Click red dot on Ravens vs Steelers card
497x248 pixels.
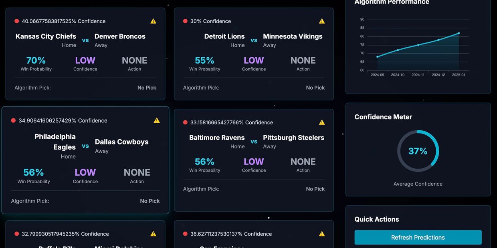pyautogui.click(x=185, y=122)
